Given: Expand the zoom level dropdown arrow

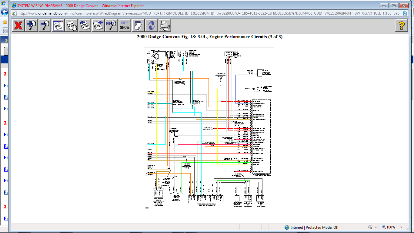Looking at the screenshot, I should pos(401,227).
